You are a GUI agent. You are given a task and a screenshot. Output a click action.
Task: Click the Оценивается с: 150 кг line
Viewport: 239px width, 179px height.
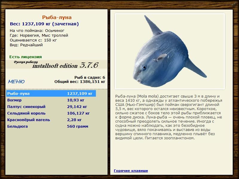pyautogui.click(x=33, y=40)
